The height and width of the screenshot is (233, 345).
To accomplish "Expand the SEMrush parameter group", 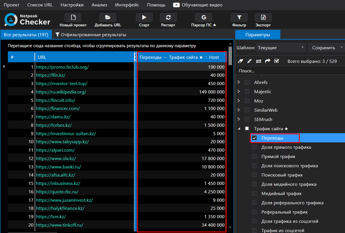I will pos(239,119).
